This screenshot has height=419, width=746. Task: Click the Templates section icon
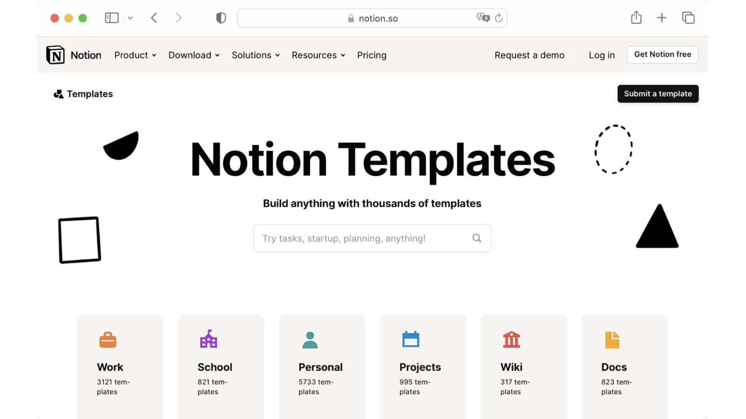click(58, 93)
